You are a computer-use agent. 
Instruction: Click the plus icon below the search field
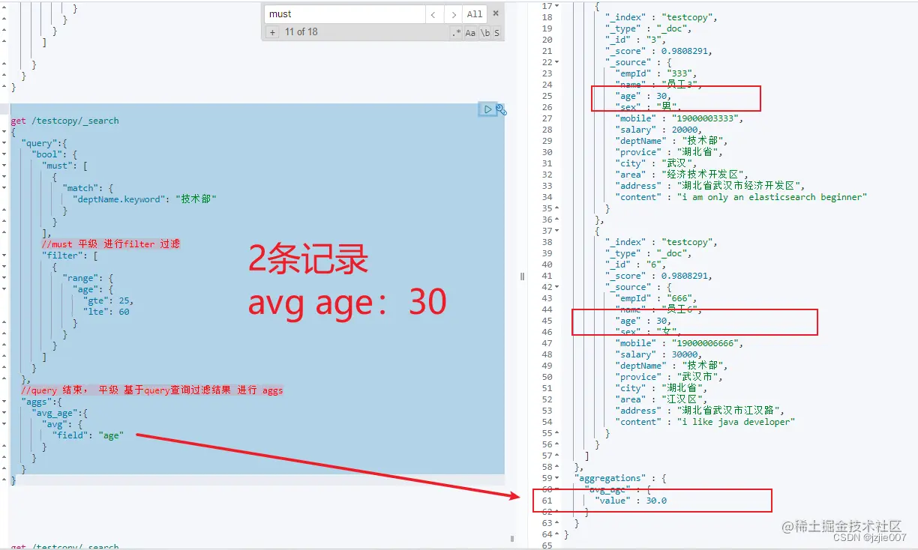271,32
